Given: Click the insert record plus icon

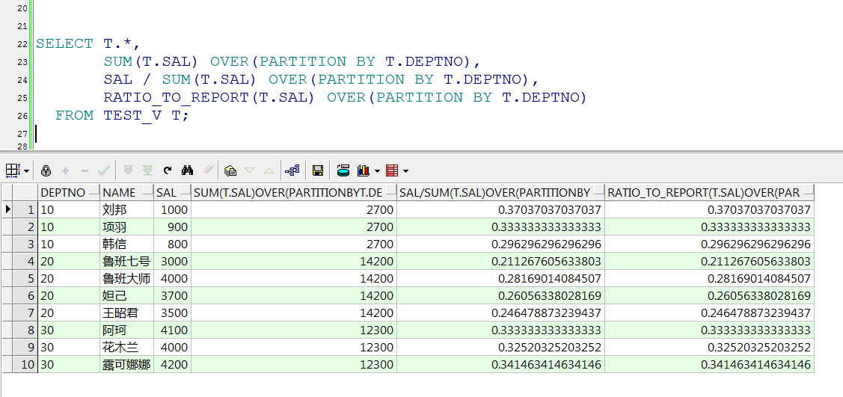Looking at the screenshot, I should [66, 170].
